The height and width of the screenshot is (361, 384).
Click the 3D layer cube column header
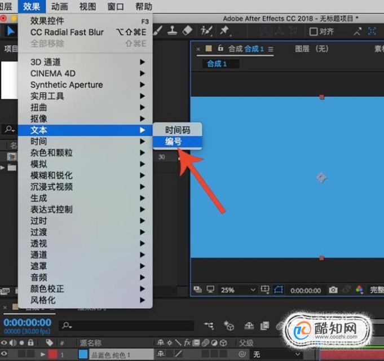pos(223,343)
